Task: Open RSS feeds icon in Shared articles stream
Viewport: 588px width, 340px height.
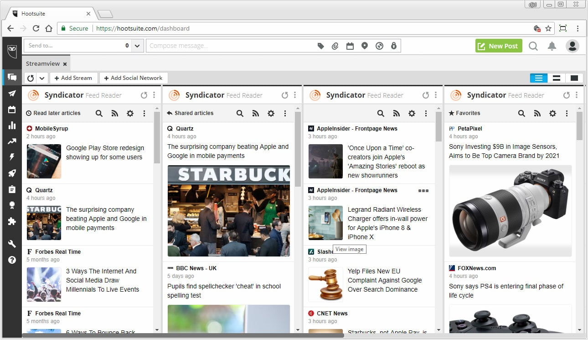Action: point(255,113)
